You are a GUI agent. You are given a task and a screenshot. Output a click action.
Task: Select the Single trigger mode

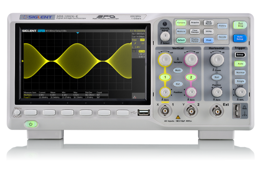[240, 81]
